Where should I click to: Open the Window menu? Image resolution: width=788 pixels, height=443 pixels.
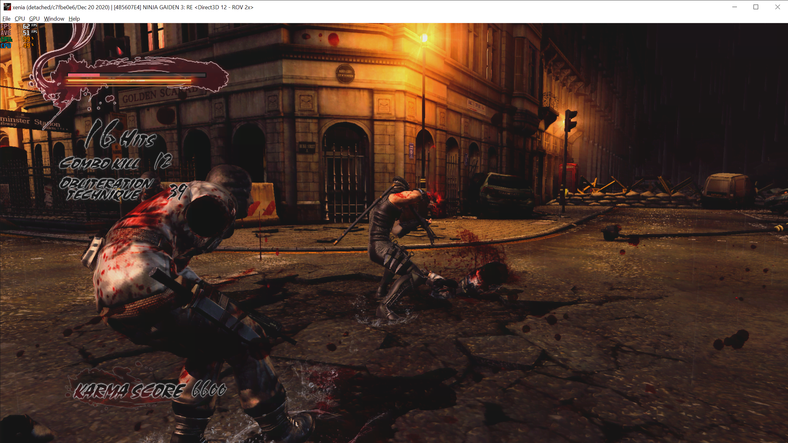pos(54,19)
